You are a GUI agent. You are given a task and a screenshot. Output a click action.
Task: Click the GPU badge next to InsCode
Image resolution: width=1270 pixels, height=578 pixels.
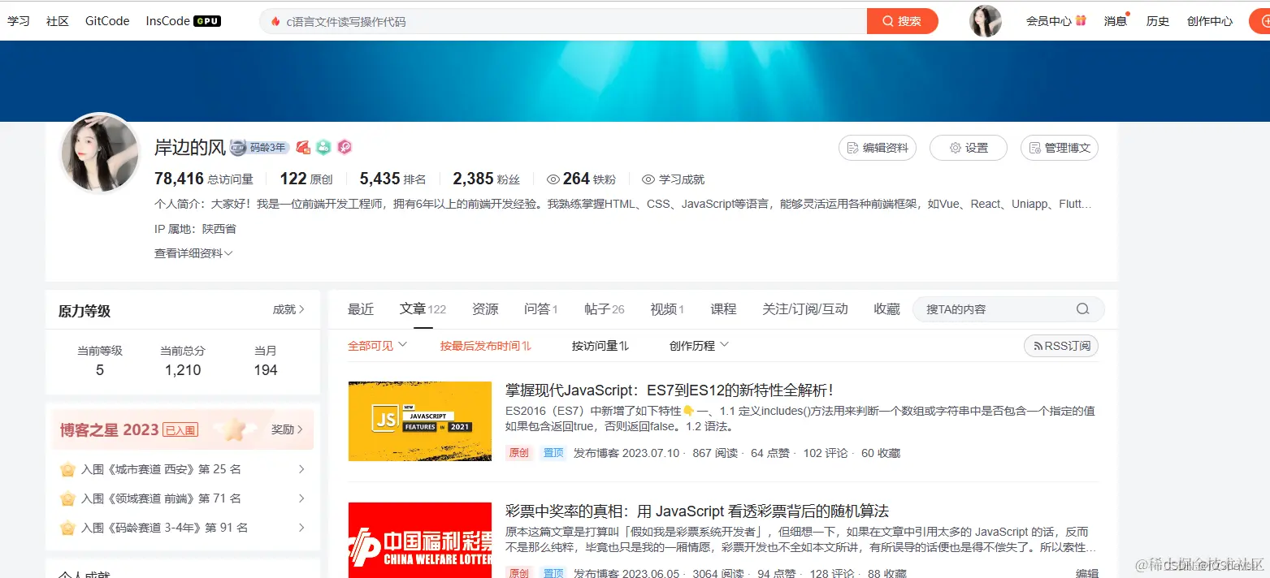pyautogui.click(x=206, y=20)
